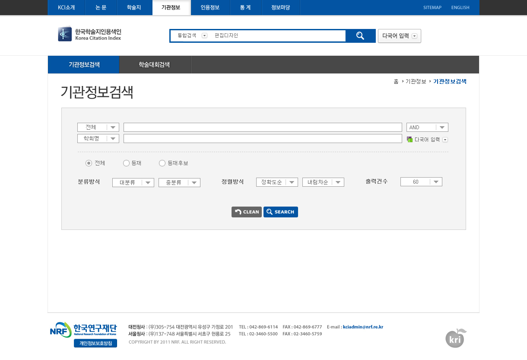527x360 pixels.
Task: Open the 학회명 field selector dropdown
Action: (x=98, y=138)
